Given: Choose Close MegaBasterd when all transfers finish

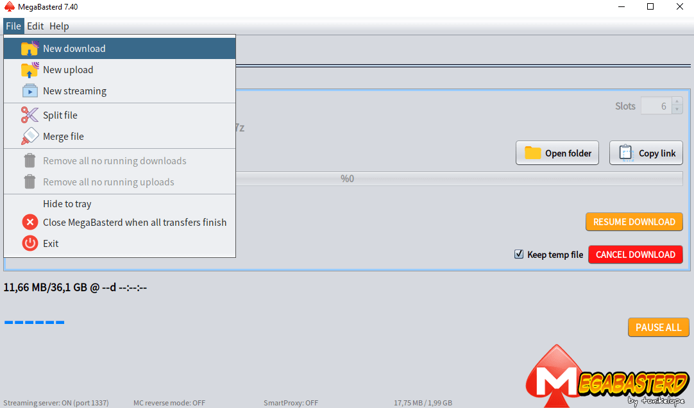Looking at the screenshot, I should pos(119,222).
